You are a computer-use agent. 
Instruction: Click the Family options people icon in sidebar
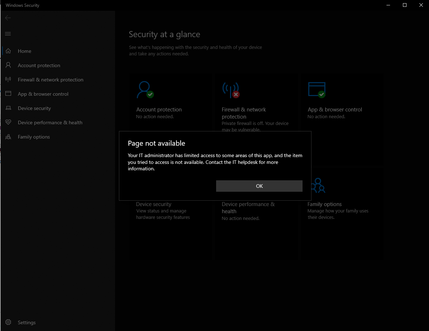point(8,137)
